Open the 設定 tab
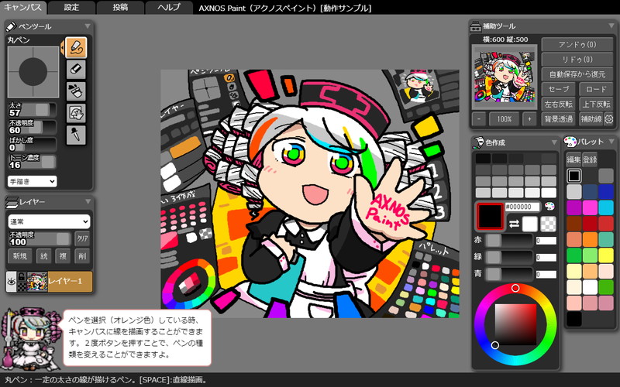Screen dimensions: 620x387 (71, 7)
